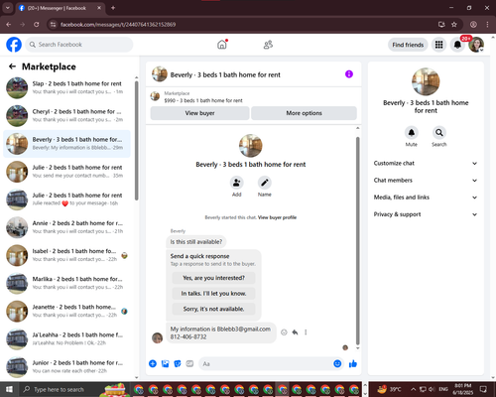Click the More options button
Viewport: 496px width, 397px height.
[x=304, y=113]
